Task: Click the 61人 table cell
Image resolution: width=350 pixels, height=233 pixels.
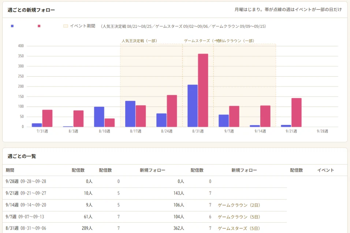Action: (88, 217)
